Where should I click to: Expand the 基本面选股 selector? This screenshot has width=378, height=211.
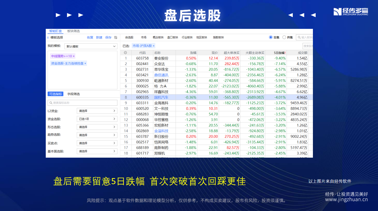(x=97, y=151)
